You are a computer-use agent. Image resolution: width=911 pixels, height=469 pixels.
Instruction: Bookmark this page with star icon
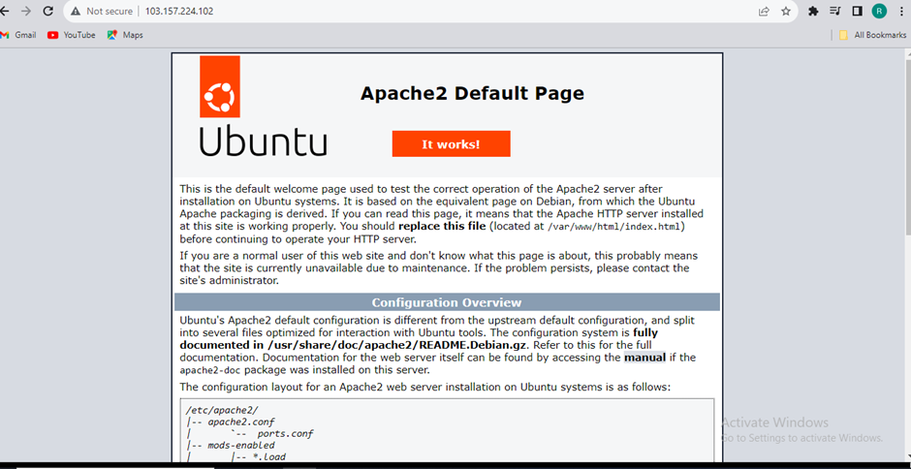tap(786, 12)
